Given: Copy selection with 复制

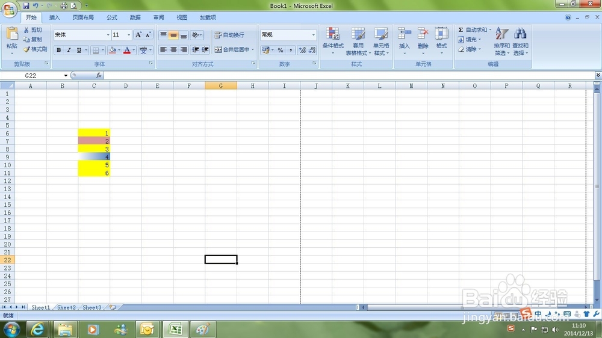Looking at the screenshot, I should coord(33,40).
